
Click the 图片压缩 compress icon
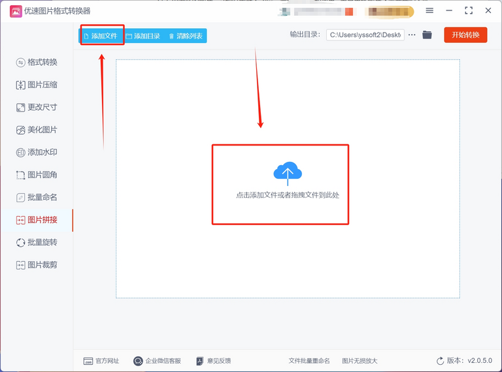(20, 85)
